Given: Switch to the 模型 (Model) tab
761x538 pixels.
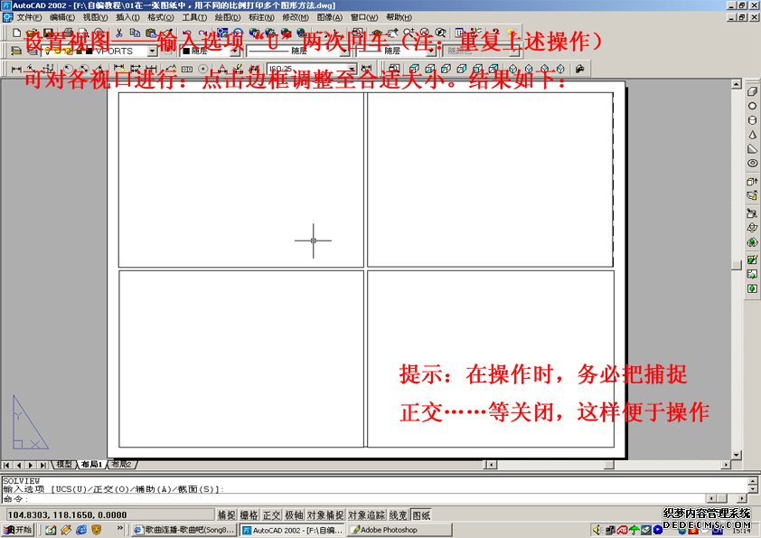Looking at the screenshot, I should pyautogui.click(x=64, y=465).
